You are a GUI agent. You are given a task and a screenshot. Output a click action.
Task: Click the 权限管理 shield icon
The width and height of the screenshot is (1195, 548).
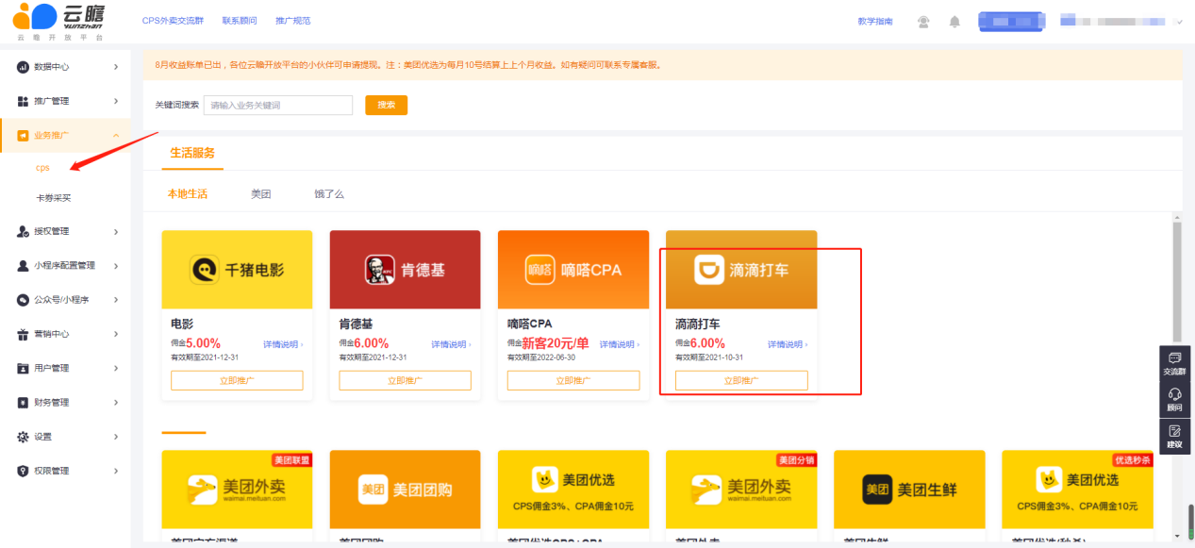coord(24,471)
